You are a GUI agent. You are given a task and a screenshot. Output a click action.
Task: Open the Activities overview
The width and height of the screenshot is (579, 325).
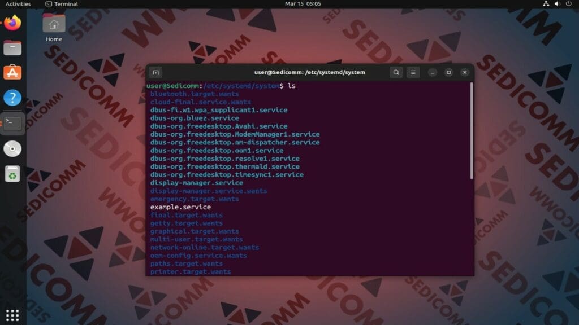point(18,4)
